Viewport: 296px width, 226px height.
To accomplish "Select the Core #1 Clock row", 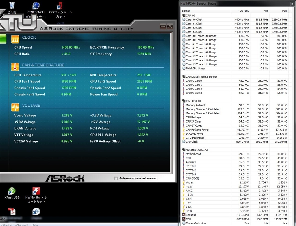I will pyautogui.click(x=235, y=24).
